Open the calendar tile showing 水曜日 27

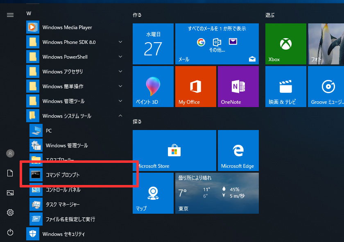[x=153, y=44]
